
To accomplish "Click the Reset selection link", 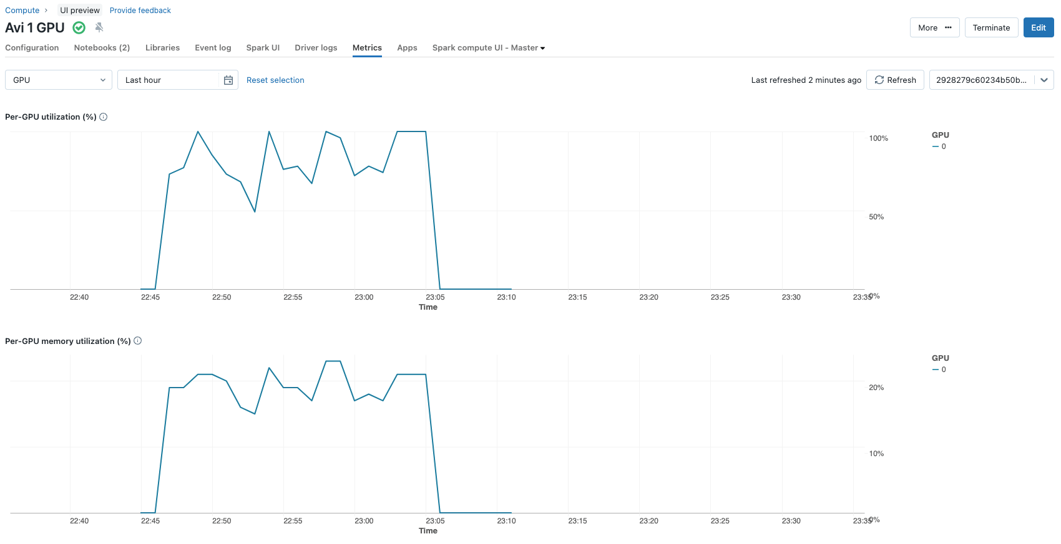I will coord(275,80).
